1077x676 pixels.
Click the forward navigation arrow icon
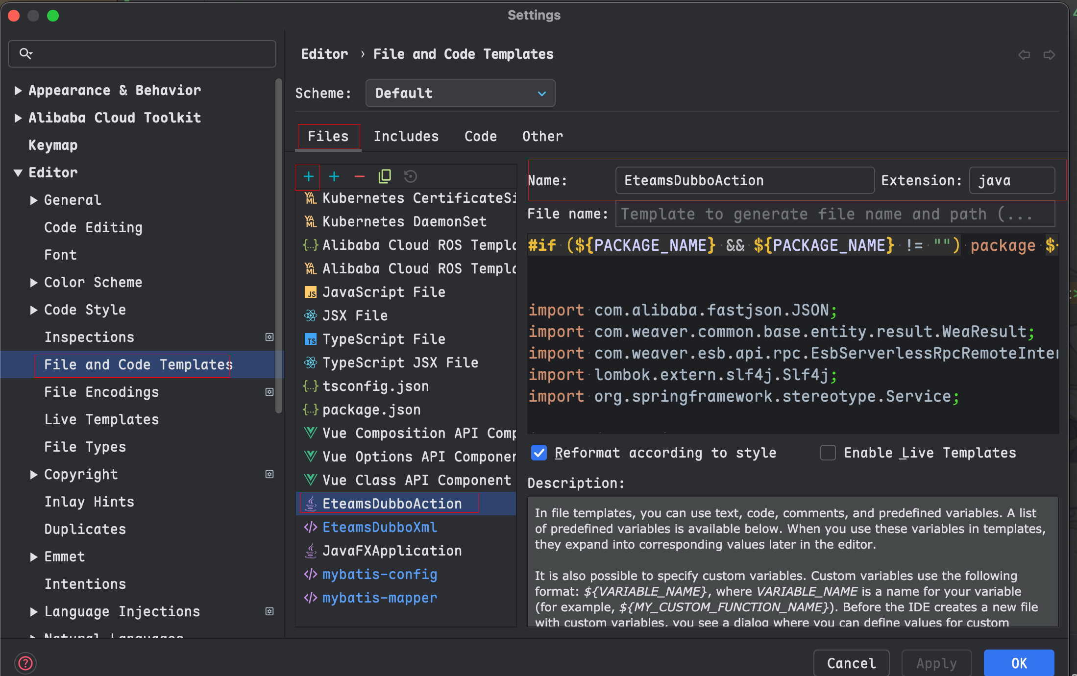(x=1049, y=54)
